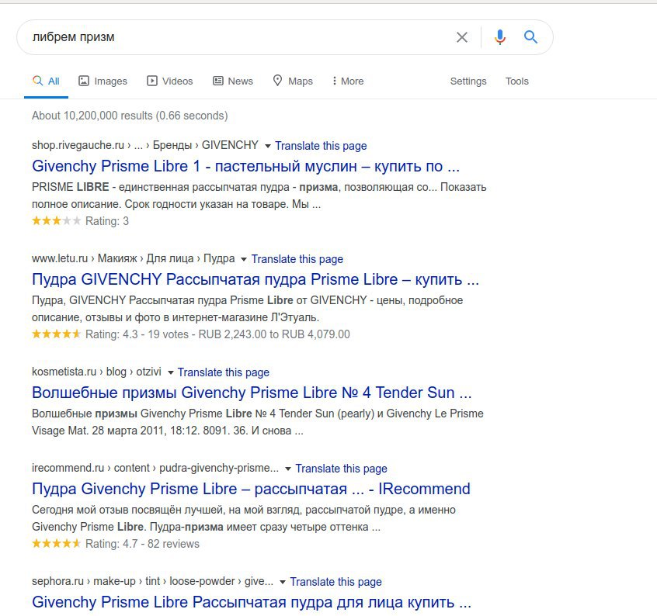Click 'Translate this page' for rivegauche result
Viewport: 657px width, 616px height.
coord(321,146)
